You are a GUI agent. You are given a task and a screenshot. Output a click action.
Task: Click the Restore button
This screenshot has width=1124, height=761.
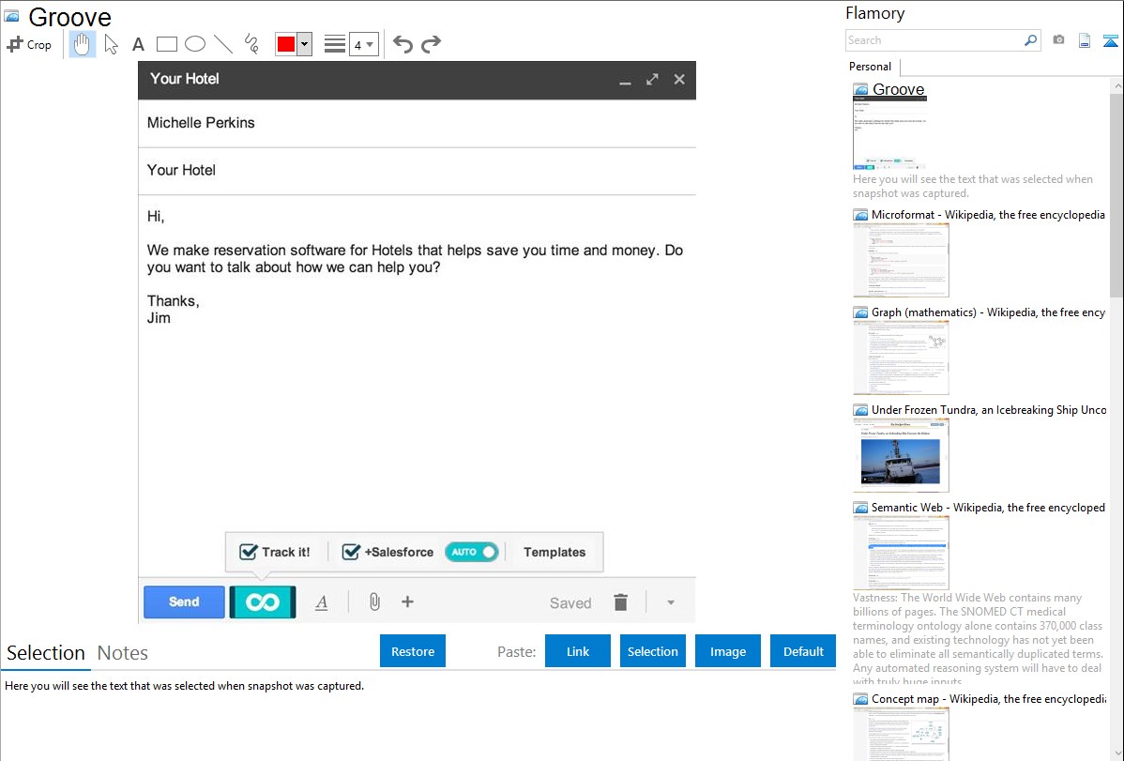click(x=413, y=651)
